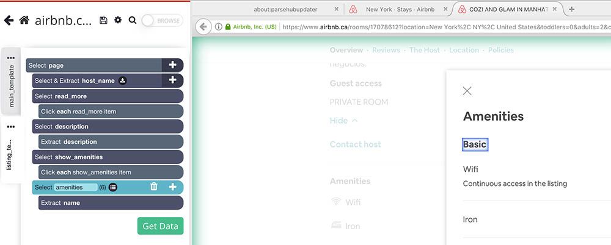Open a new browser tab with plus

[x=572, y=9]
